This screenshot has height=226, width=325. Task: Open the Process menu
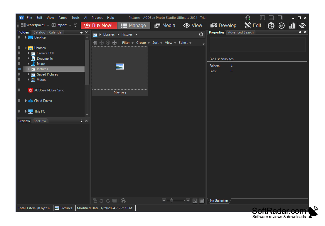(97, 18)
